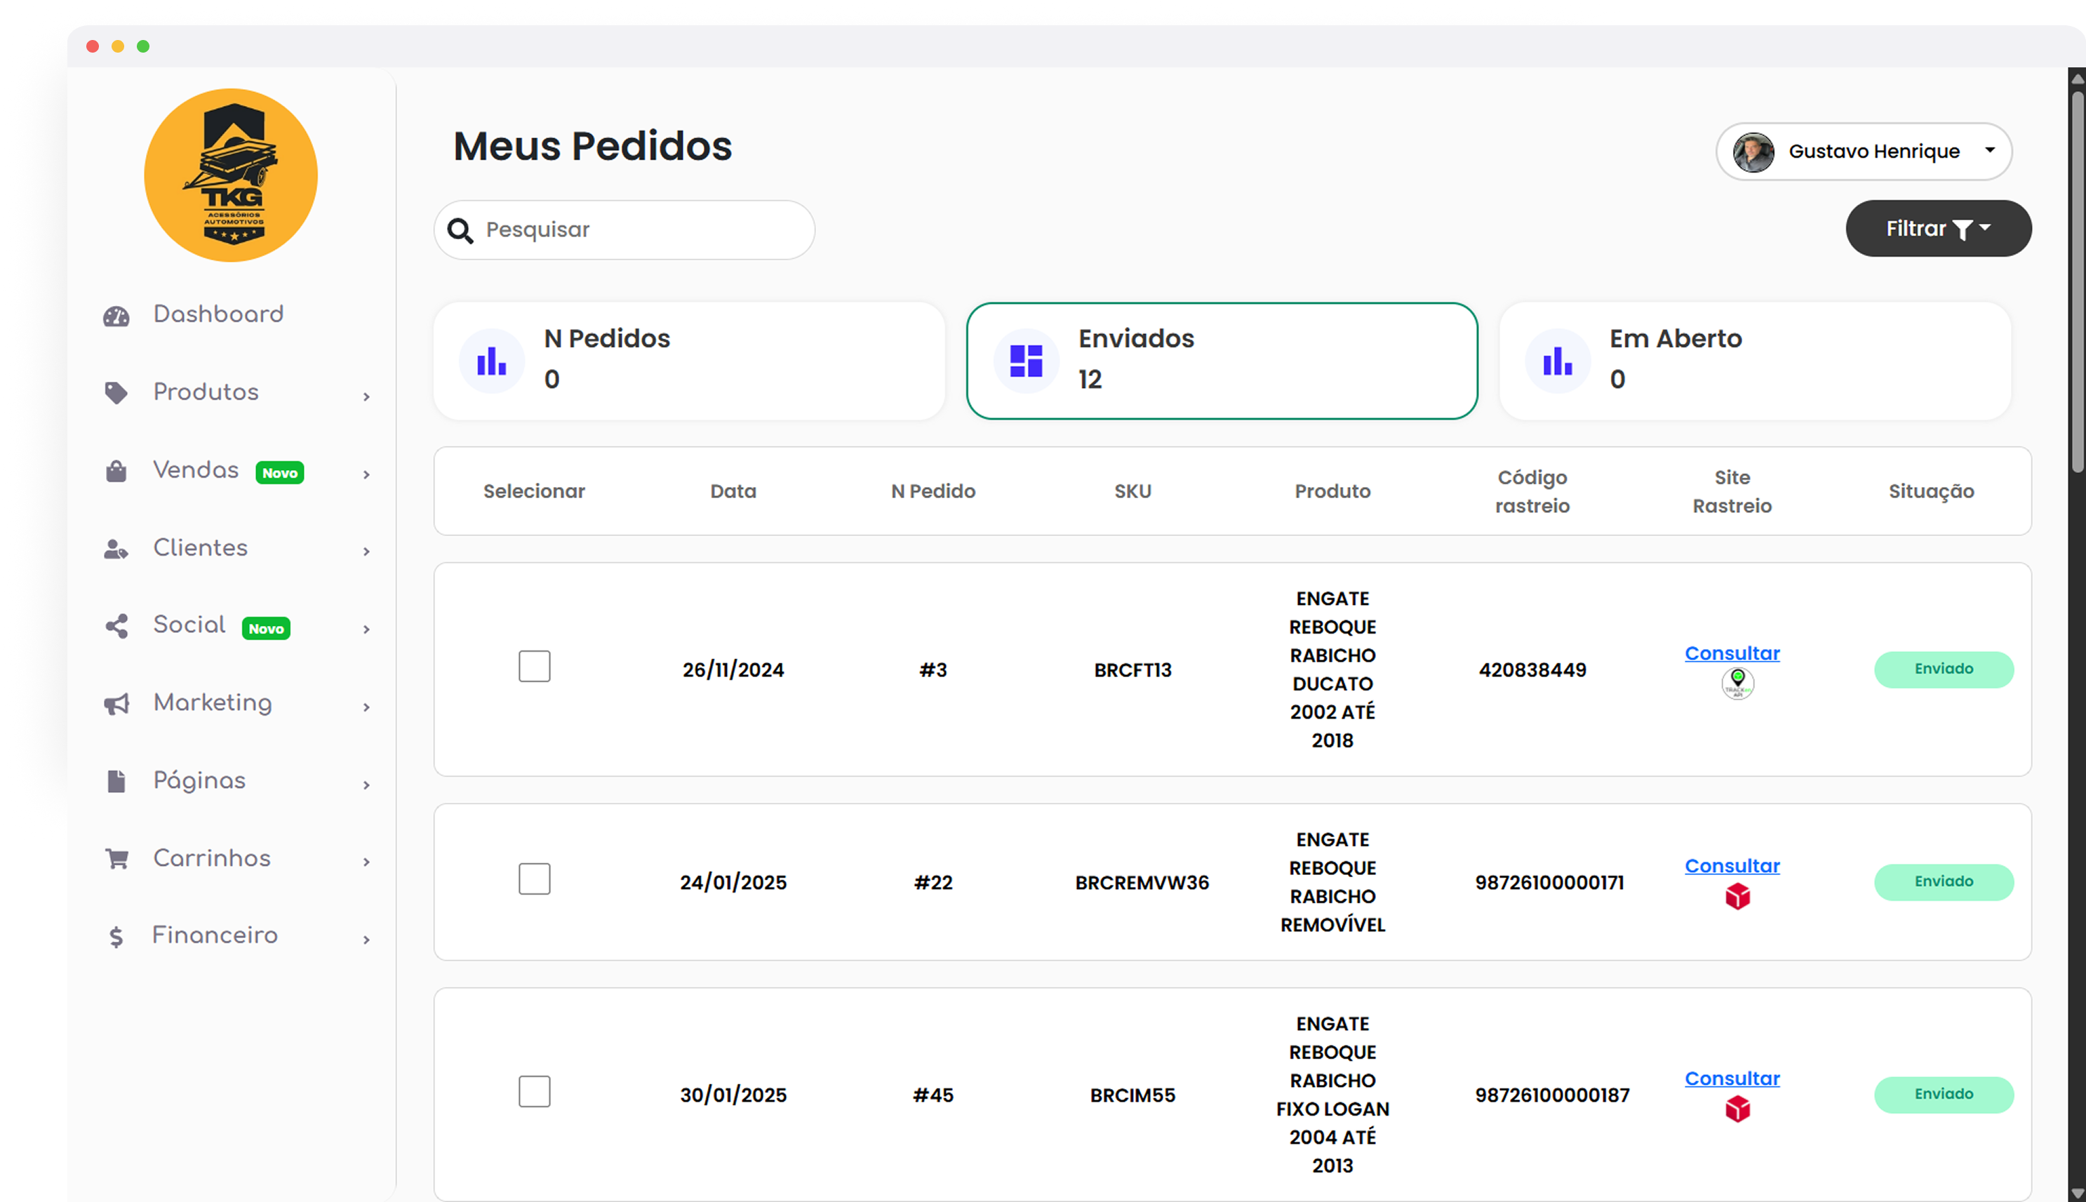Open the Filtrar dropdown
The height and width of the screenshot is (1202, 2086).
(1937, 229)
